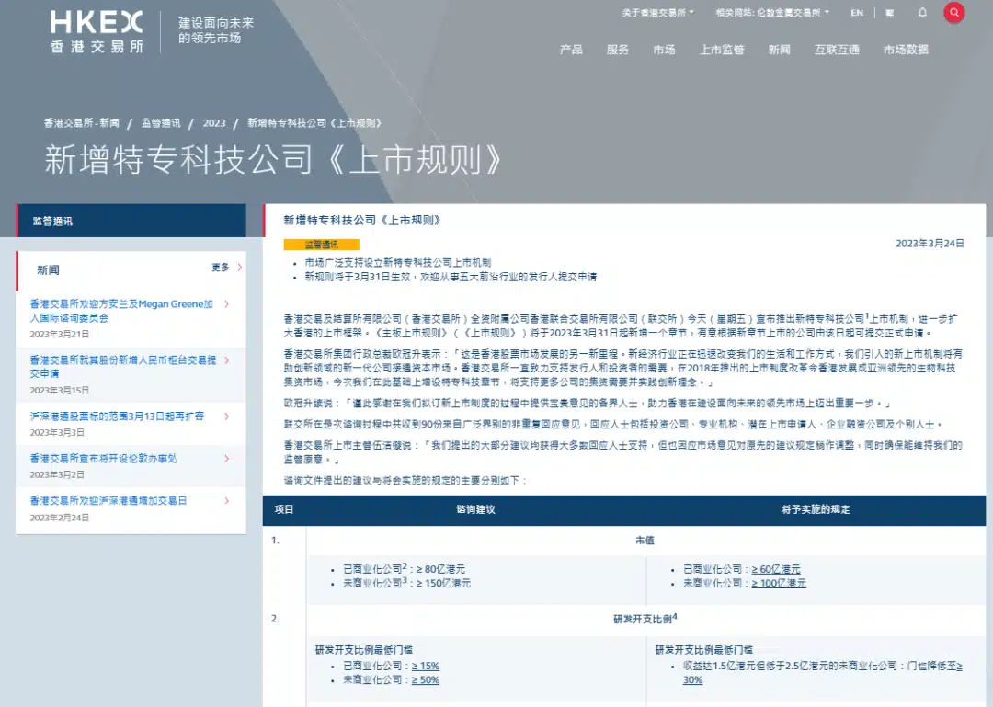
Task: Click bullet 市场广泛支持设立新特专科技公司上市机制
Action: pos(398,262)
